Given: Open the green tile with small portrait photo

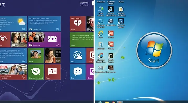Looking at the screenshot, I should click(x=36, y=56).
